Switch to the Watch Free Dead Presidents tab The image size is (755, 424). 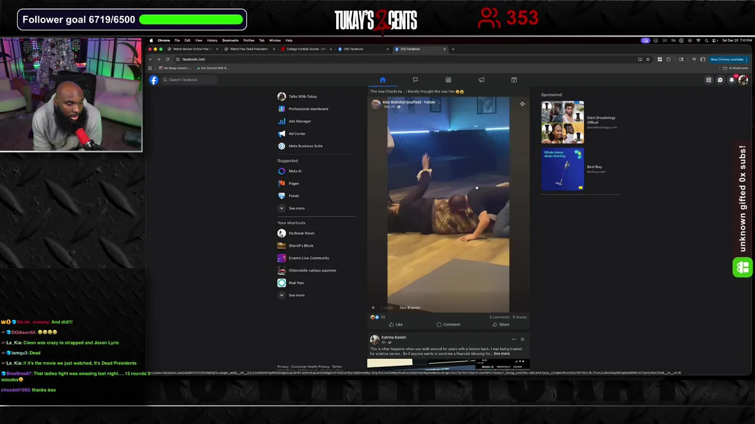pyautogui.click(x=248, y=49)
